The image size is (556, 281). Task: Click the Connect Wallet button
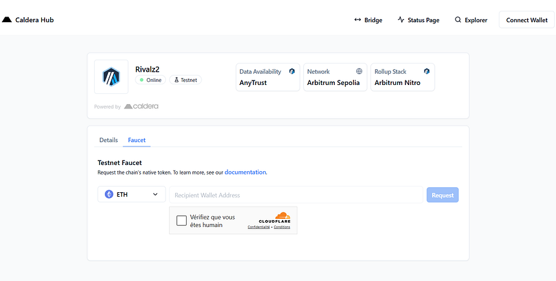[x=527, y=20]
